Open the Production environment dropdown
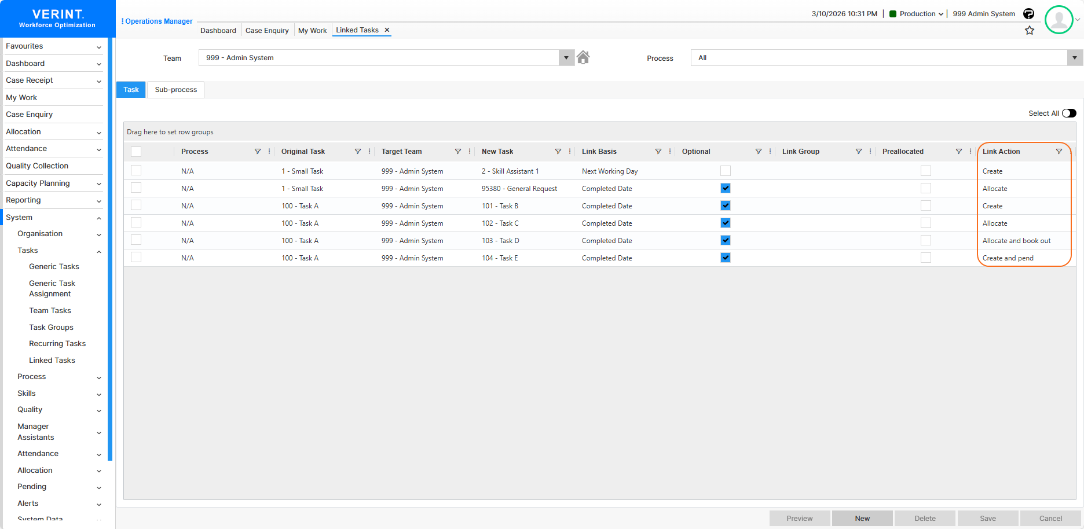 (x=917, y=14)
